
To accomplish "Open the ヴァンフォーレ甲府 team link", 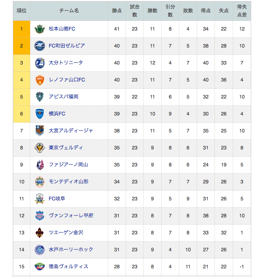I will (x=71, y=215).
